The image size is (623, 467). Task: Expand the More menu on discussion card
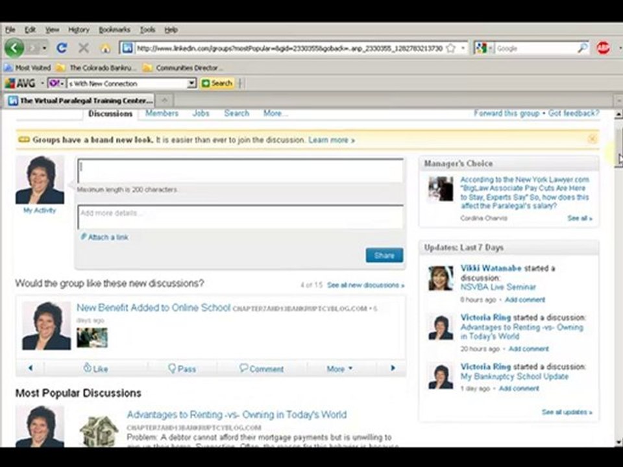pos(339,369)
